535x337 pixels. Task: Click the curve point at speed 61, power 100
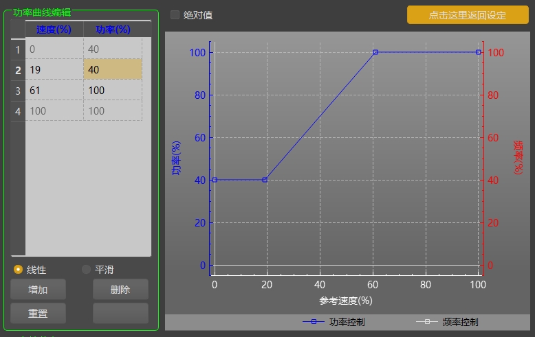tap(375, 52)
